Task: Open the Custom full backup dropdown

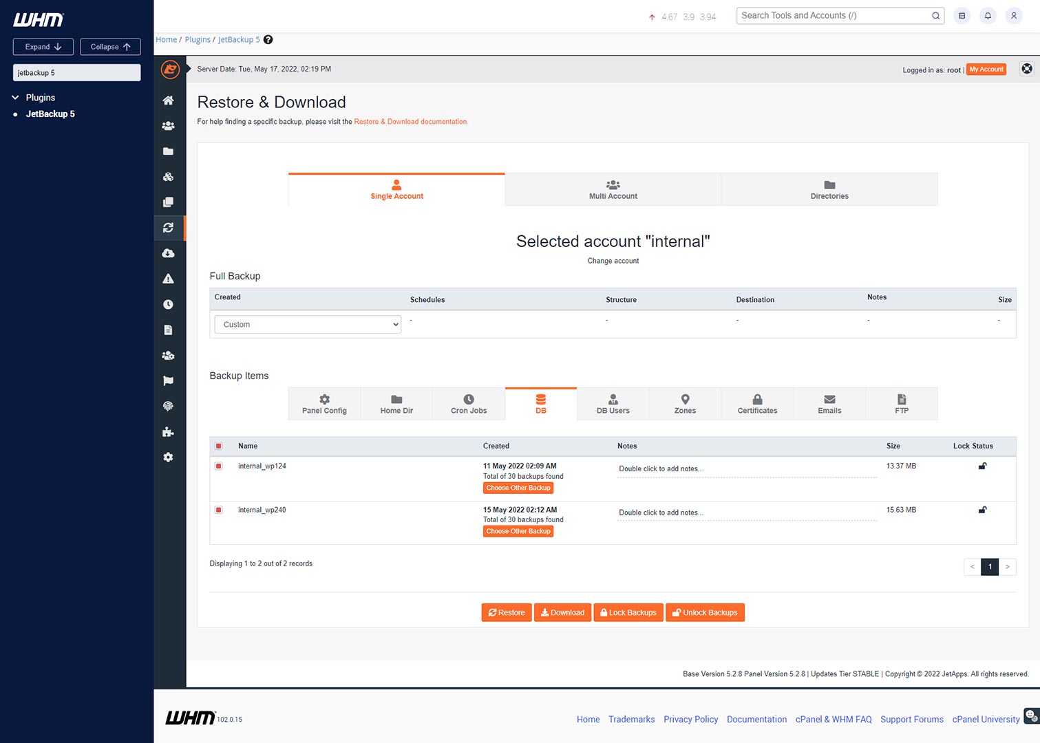Action: point(308,325)
